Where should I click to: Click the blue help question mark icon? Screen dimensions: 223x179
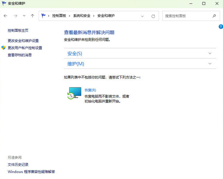220,27
